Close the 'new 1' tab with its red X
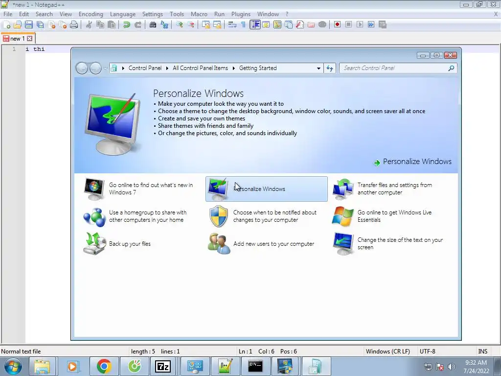 coord(30,39)
